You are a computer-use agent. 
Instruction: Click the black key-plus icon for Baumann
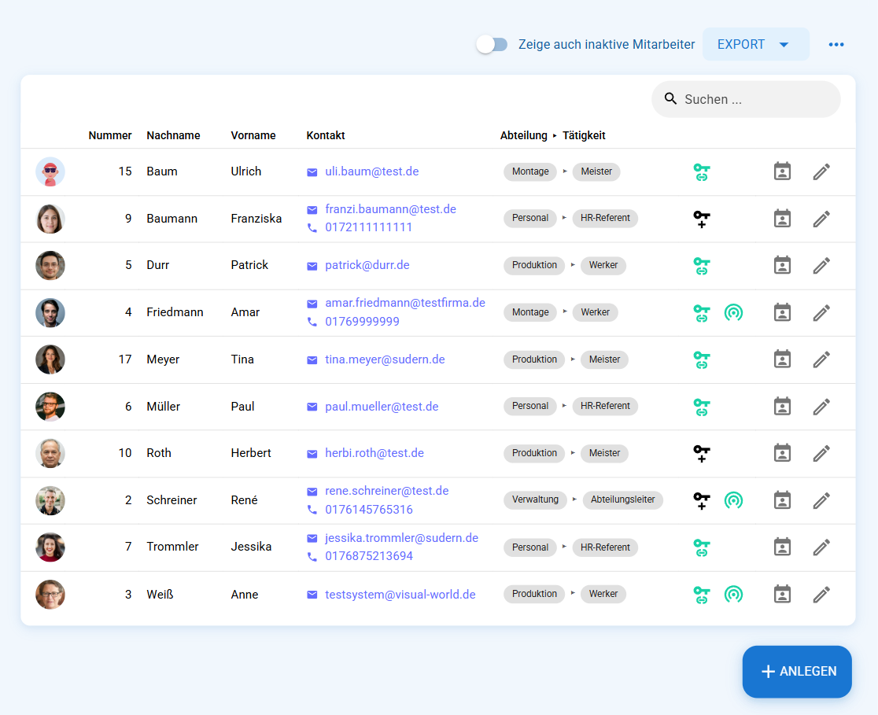701,219
